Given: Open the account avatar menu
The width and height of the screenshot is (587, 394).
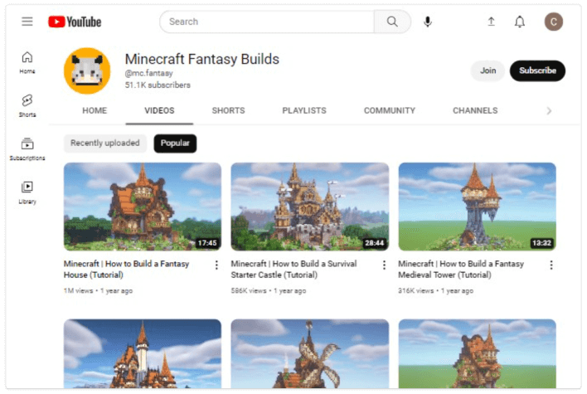Looking at the screenshot, I should (554, 22).
